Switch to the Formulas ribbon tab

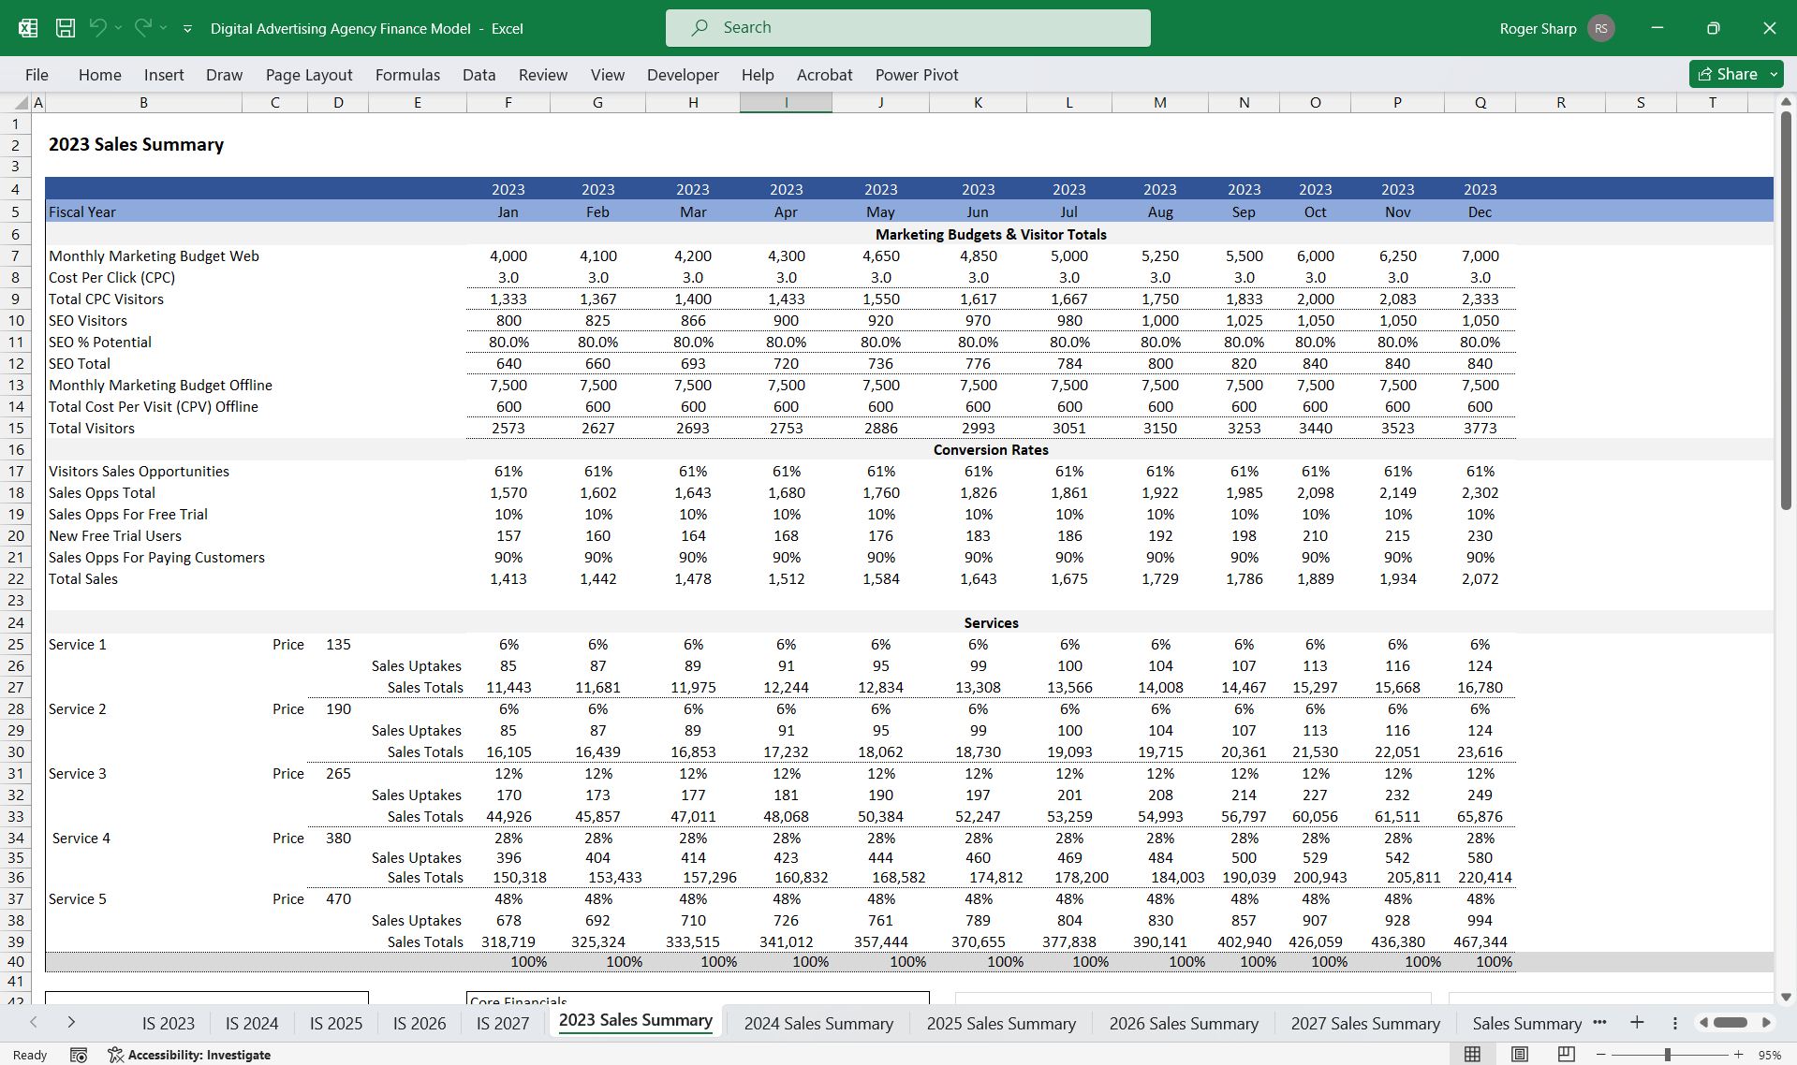407,75
